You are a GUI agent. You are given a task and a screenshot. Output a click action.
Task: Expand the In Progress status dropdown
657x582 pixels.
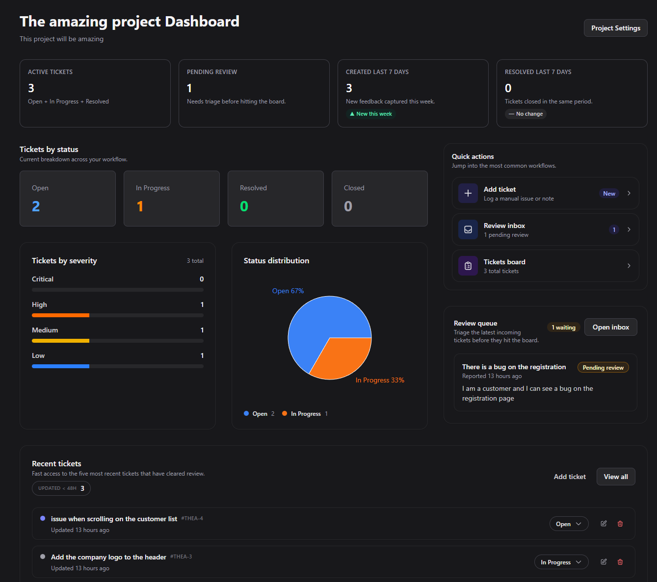(x=561, y=562)
